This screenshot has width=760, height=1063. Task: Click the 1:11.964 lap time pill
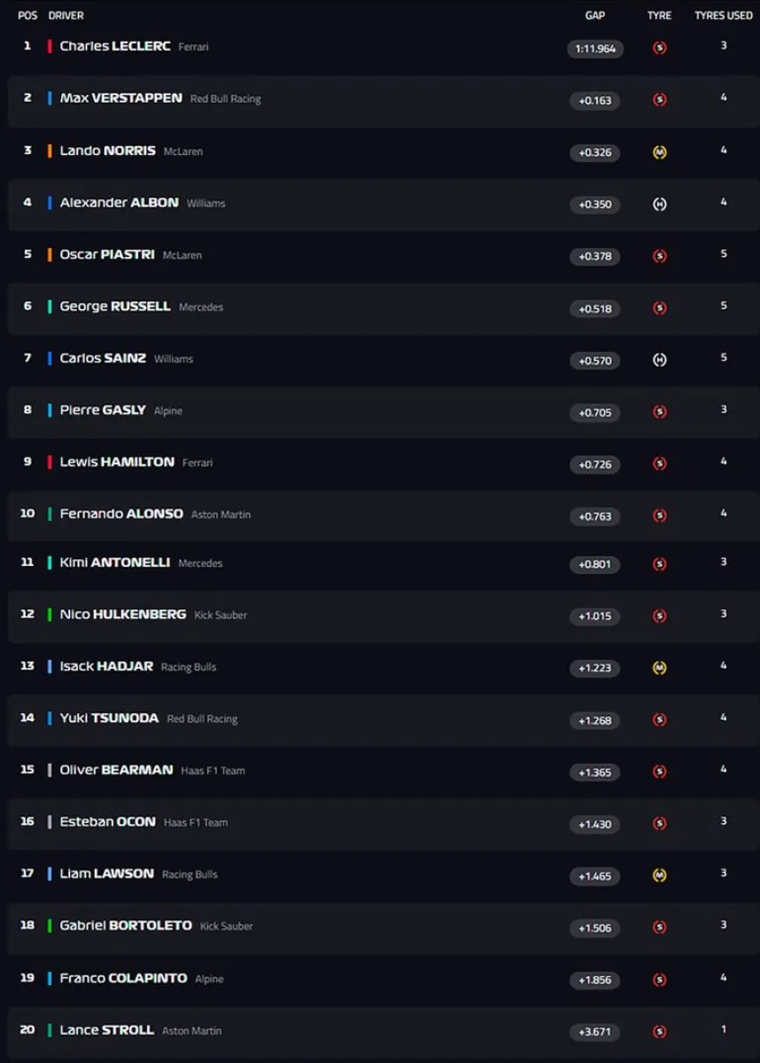coord(595,49)
